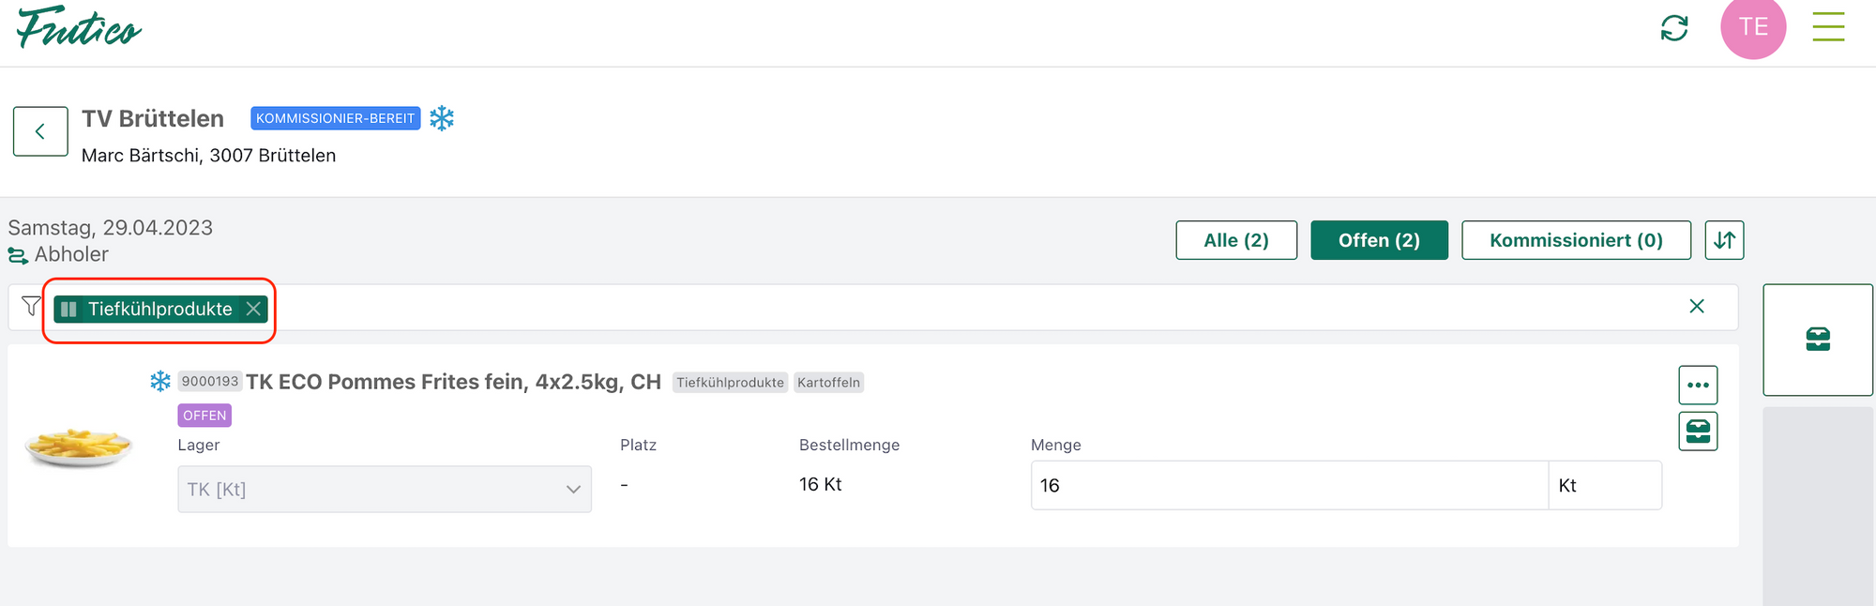The image size is (1876, 606).
Task: Clear all filters with the X
Action: 1696,307
